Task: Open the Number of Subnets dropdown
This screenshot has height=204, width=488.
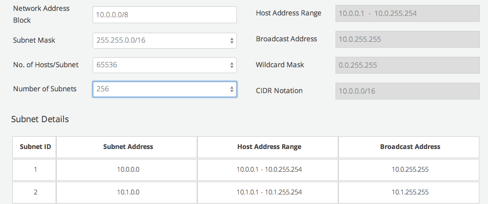Action: tap(165, 89)
